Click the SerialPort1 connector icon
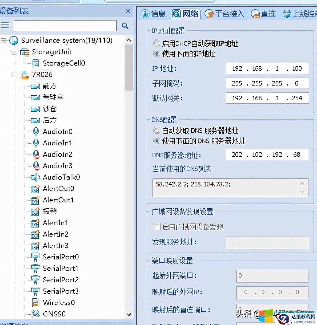This screenshot has width=317, height=325. coord(35,269)
